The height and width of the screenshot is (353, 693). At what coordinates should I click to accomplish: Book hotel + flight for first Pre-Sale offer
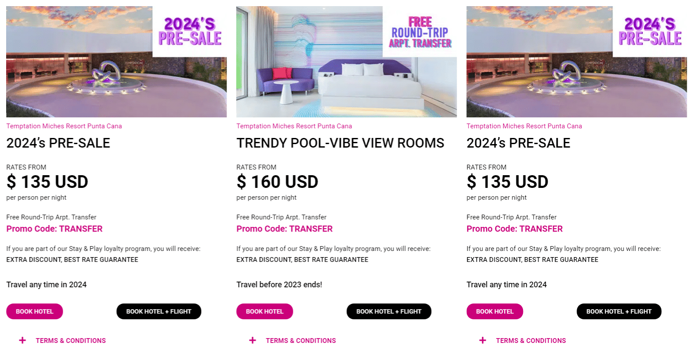click(159, 311)
